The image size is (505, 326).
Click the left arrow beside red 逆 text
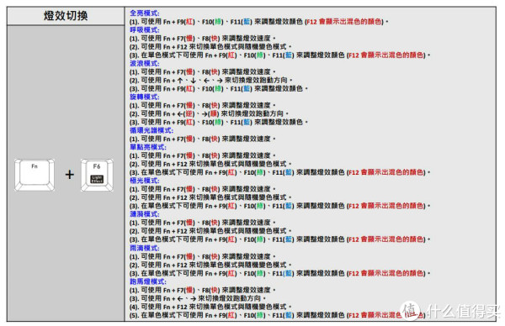[x=180, y=113]
